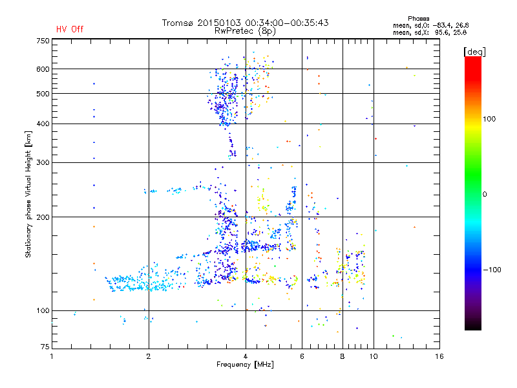Click x-axis tick label "1"
Screen dimensions: 517x388
tap(52, 356)
